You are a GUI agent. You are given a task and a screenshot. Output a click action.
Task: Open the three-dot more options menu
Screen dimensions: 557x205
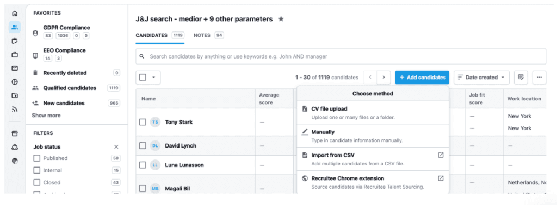coord(539,77)
